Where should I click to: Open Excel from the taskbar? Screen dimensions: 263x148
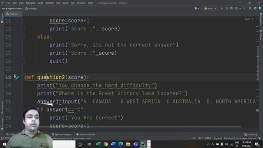click(x=98, y=144)
